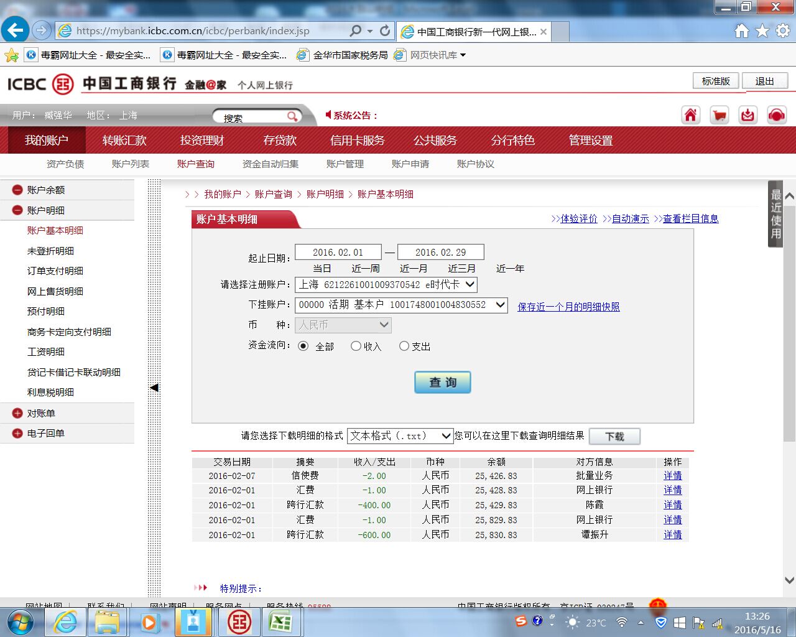Click the 标准版 button

(x=716, y=81)
